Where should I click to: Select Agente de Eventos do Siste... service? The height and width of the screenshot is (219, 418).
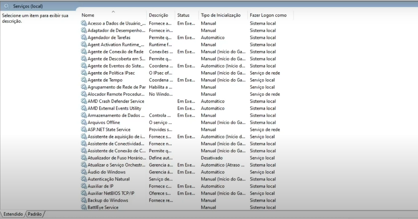pos(116,66)
